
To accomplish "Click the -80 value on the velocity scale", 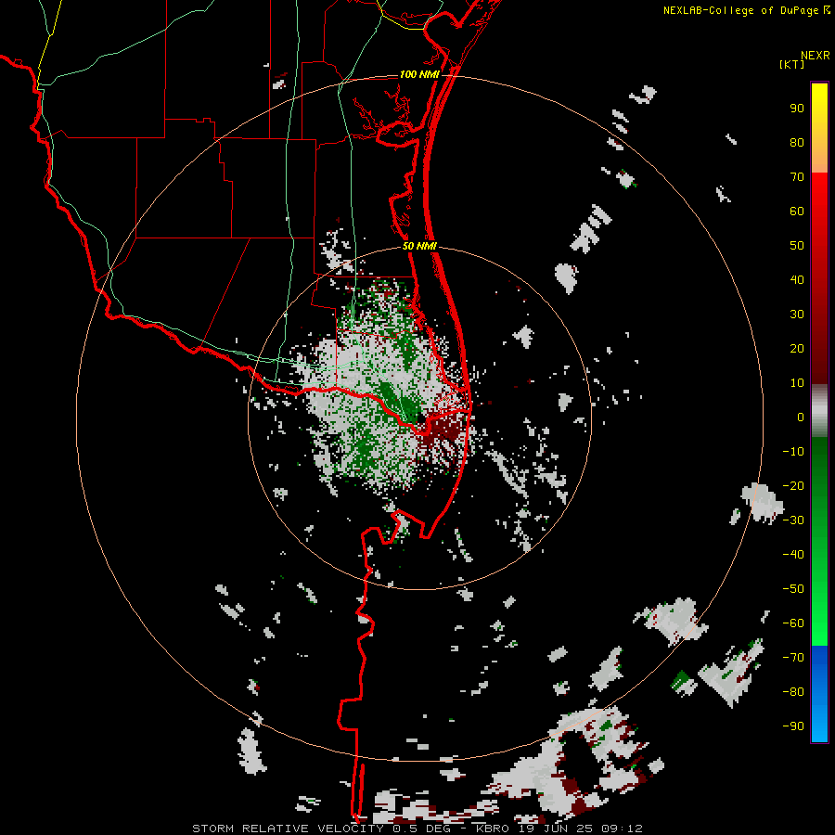I will (793, 692).
